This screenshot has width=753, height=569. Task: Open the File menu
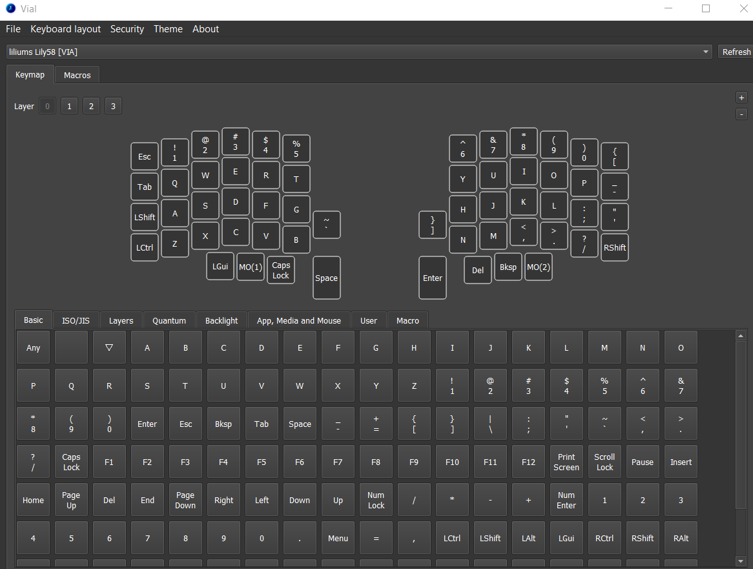13,29
